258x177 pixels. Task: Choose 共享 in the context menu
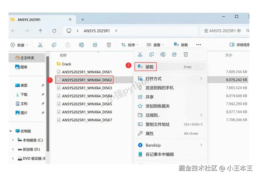(170, 97)
